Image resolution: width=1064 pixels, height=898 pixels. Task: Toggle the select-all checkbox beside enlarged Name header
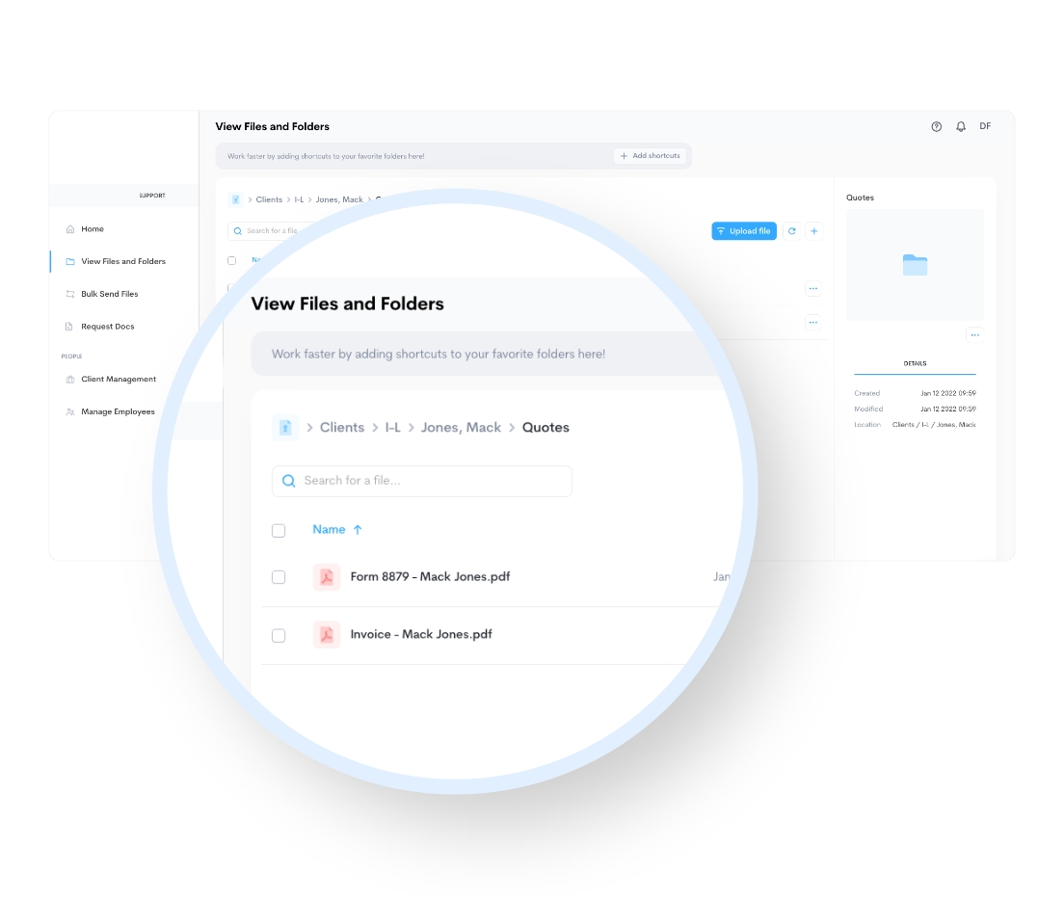[279, 530]
